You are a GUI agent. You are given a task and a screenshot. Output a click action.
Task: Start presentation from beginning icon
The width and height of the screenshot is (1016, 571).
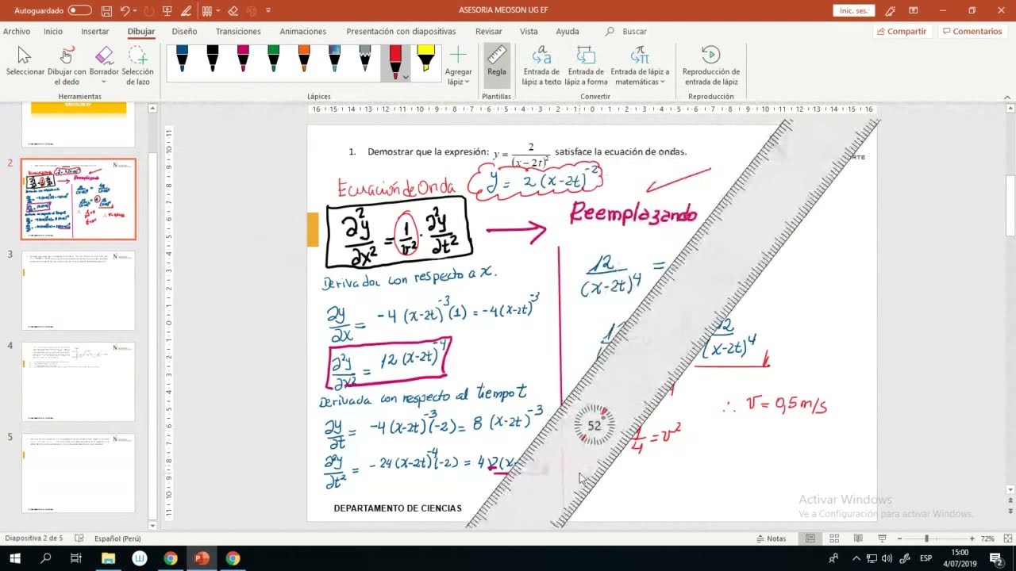tap(167, 10)
